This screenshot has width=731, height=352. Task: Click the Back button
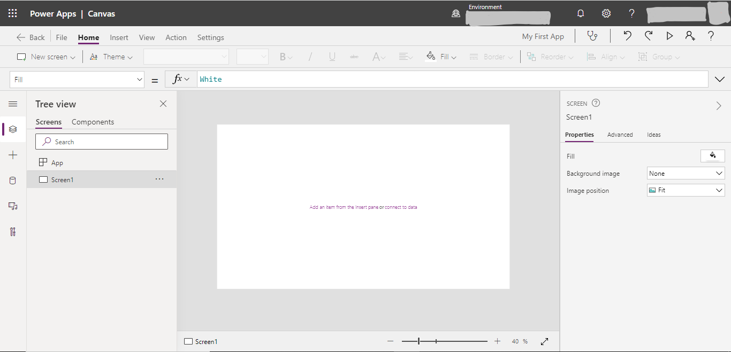pos(31,37)
